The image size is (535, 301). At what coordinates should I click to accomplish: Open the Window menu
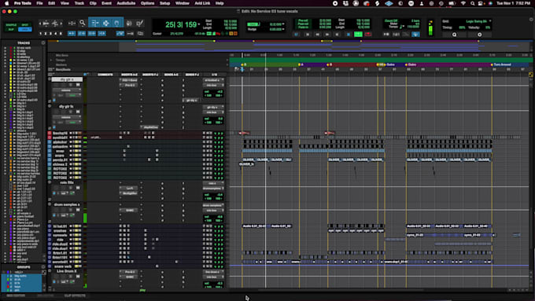click(183, 3)
